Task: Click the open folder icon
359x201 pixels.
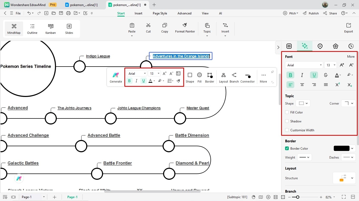Action: (54, 13)
